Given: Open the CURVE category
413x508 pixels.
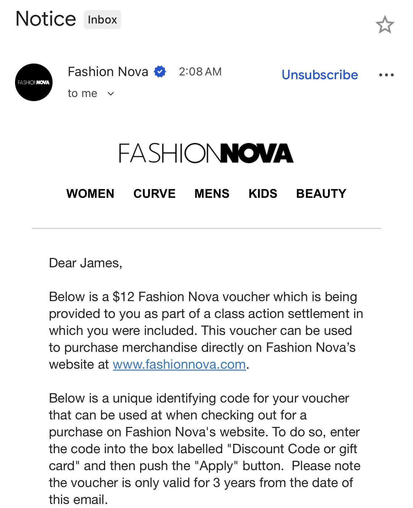Looking at the screenshot, I should pyautogui.click(x=154, y=193).
